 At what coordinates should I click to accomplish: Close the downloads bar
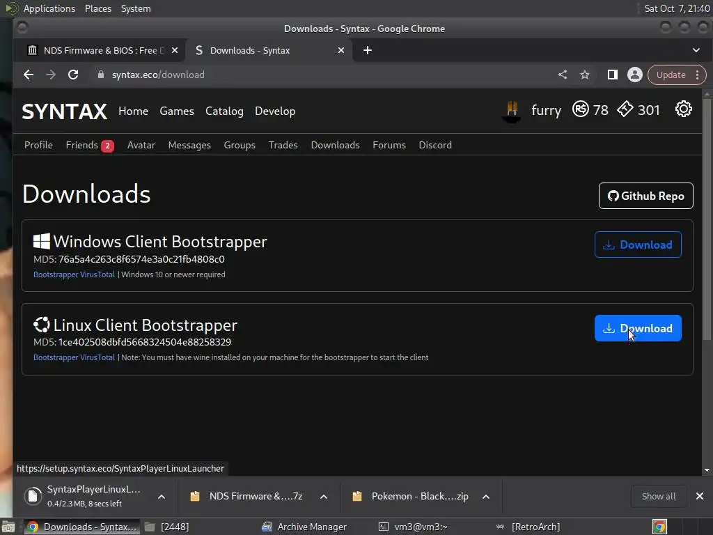[x=700, y=496]
